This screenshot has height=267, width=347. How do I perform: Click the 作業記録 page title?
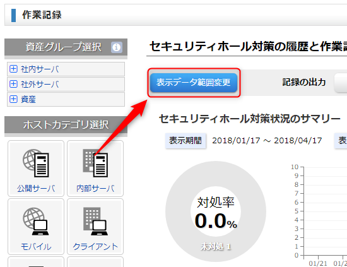click(x=42, y=15)
